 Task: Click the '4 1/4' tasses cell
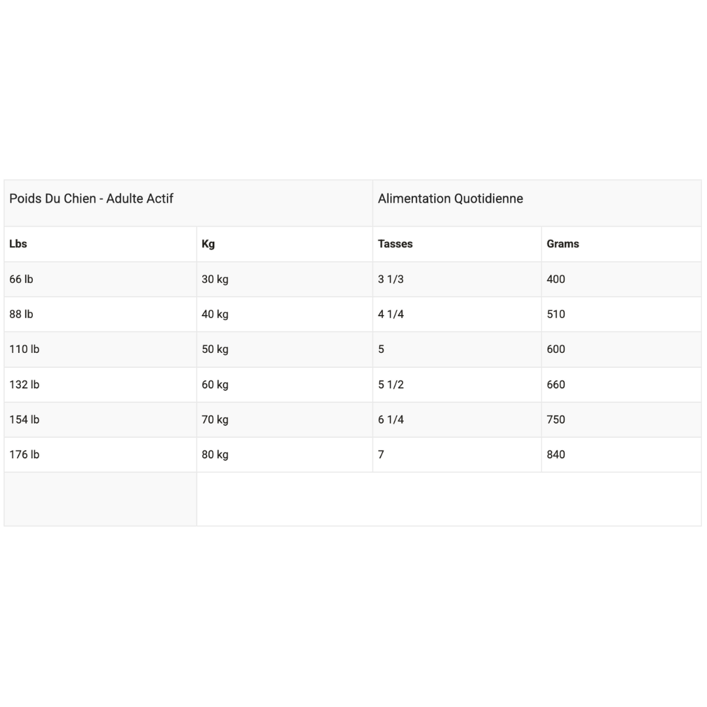457,314
